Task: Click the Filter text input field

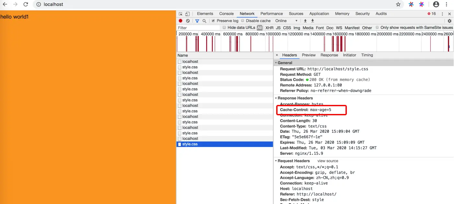Action: point(198,28)
